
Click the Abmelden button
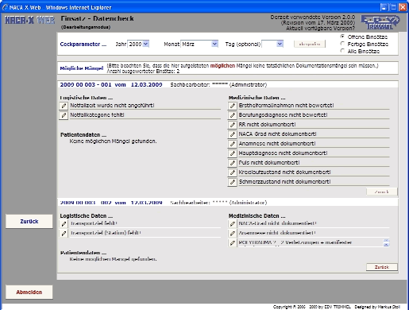pyautogui.click(x=29, y=292)
